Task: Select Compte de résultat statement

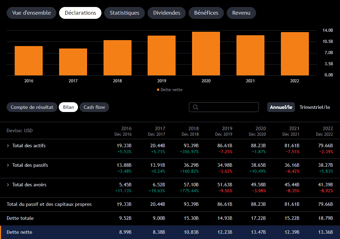Action: 32,107
